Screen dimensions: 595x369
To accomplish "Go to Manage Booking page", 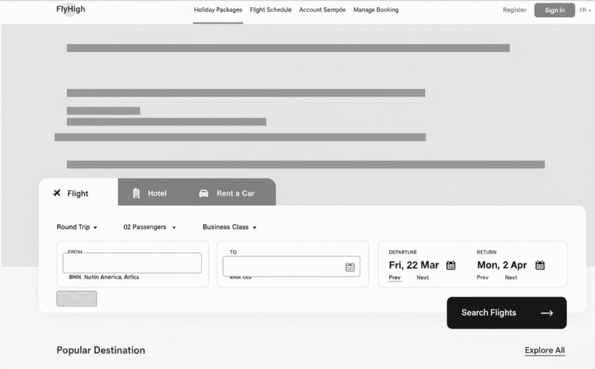I will point(375,10).
